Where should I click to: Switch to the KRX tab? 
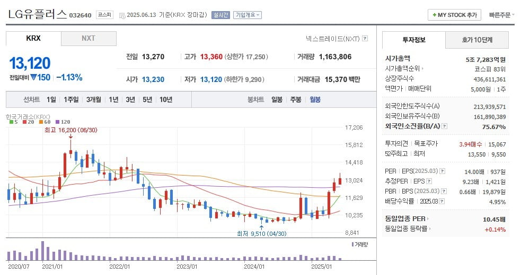click(33, 38)
